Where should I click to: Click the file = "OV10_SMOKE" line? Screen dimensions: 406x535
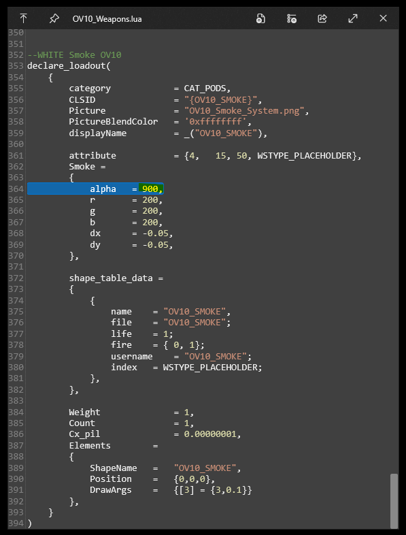pyautogui.click(x=171, y=323)
